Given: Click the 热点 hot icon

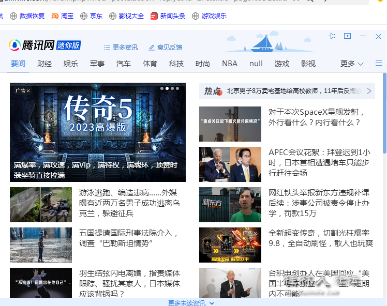Looking at the screenshot, I should coord(213,91).
